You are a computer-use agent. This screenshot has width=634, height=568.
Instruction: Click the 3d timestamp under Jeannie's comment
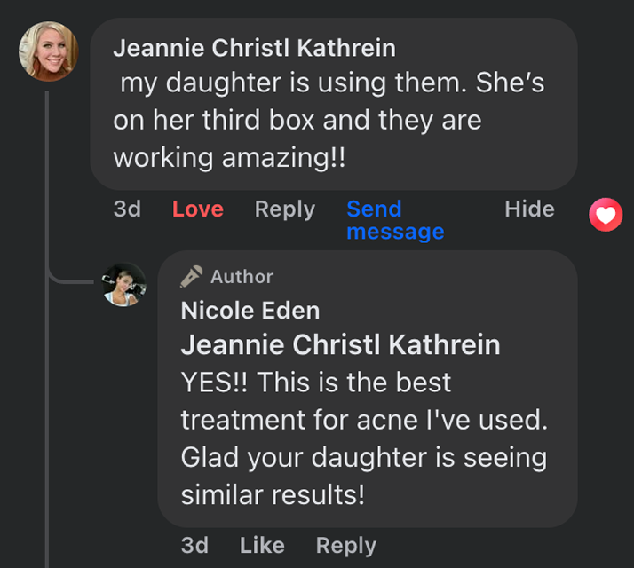coord(127,209)
